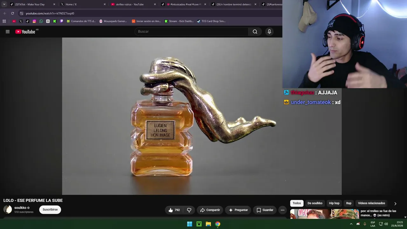The height and width of the screenshot is (229, 407).
Task: Open Chrome from the taskbar
Action: tap(217, 224)
